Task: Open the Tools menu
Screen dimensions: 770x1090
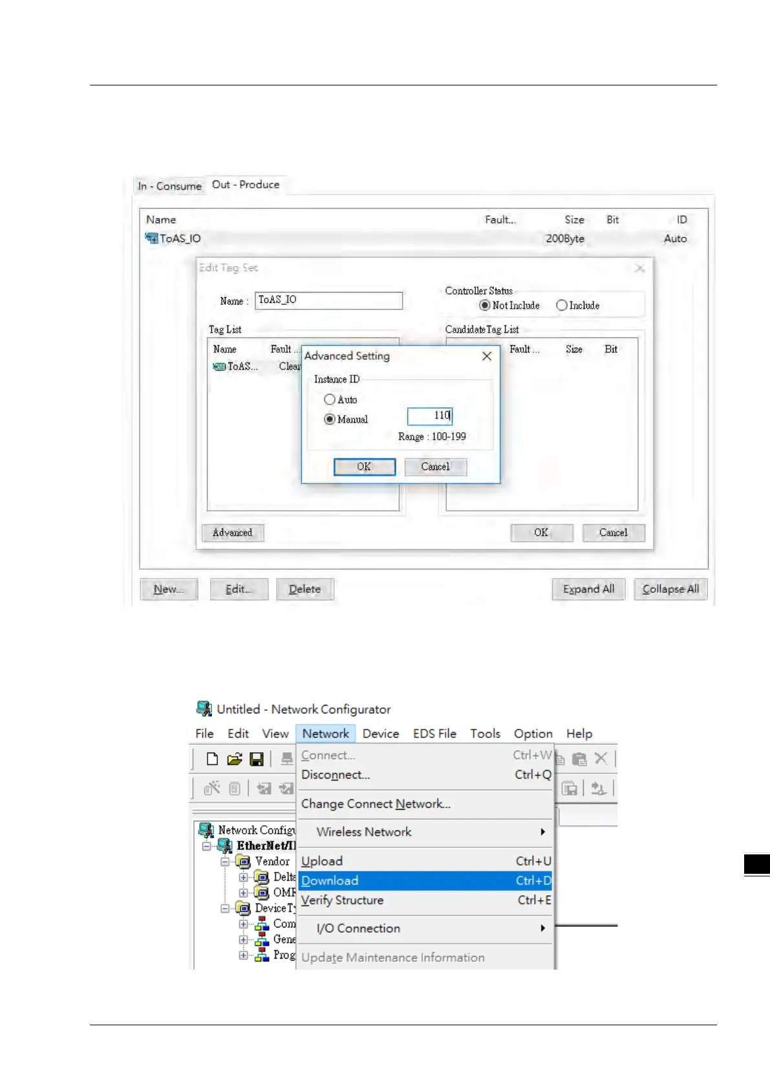Action: coord(485,733)
